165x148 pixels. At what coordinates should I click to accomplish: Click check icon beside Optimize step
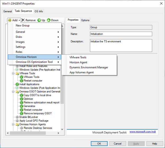tap(21, 99)
